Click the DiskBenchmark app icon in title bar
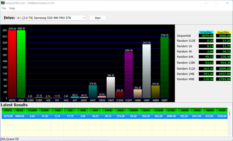The width and height of the screenshot is (233, 141). (3, 3)
